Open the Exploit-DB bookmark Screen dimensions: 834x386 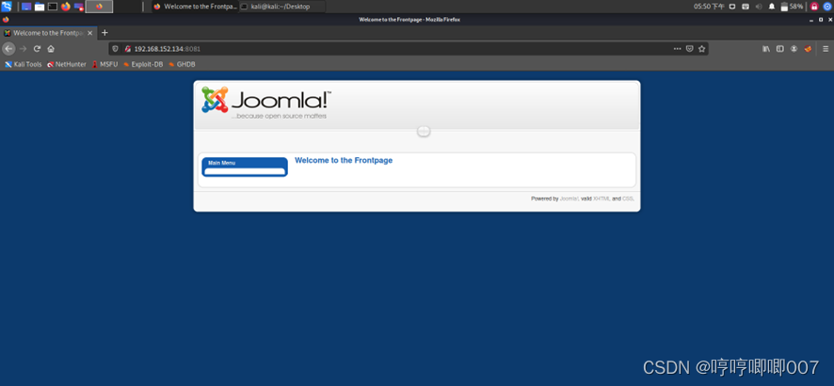click(142, 64)
